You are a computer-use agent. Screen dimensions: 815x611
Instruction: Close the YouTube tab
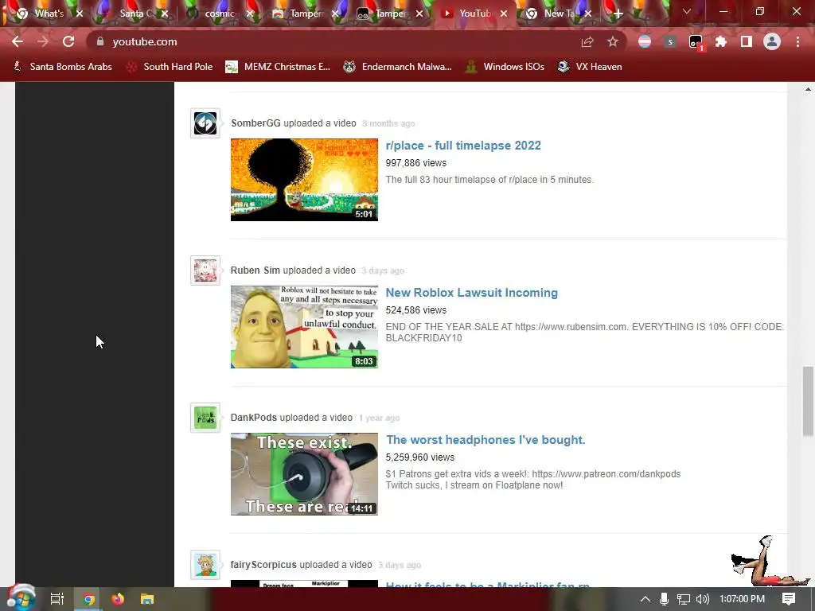coord(504,14)
